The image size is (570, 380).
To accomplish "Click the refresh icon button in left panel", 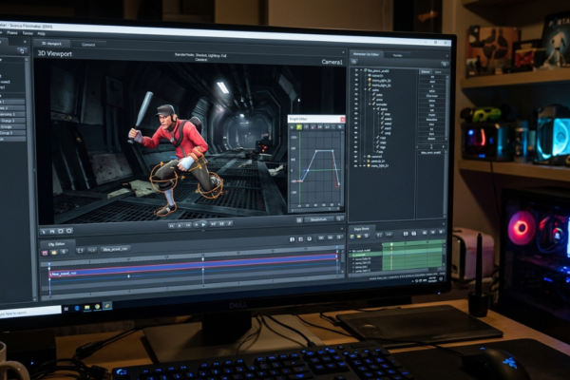I will coord(22,51).
